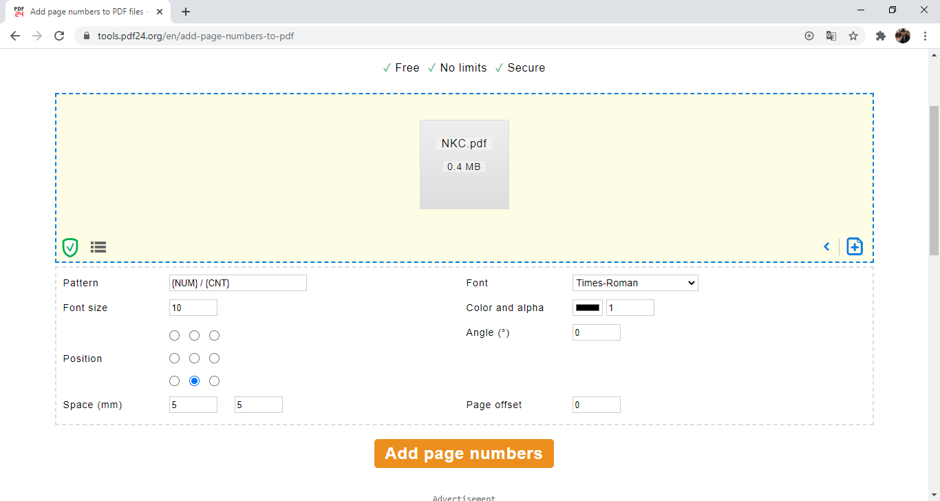Click the Font size input field
This screenshot has height=501, width=940.
tap(193, 308)
